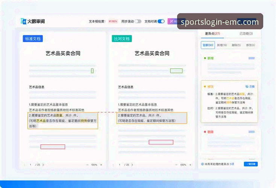
Task: Click the 标准文档 blue label
Action: pos(33,39)
